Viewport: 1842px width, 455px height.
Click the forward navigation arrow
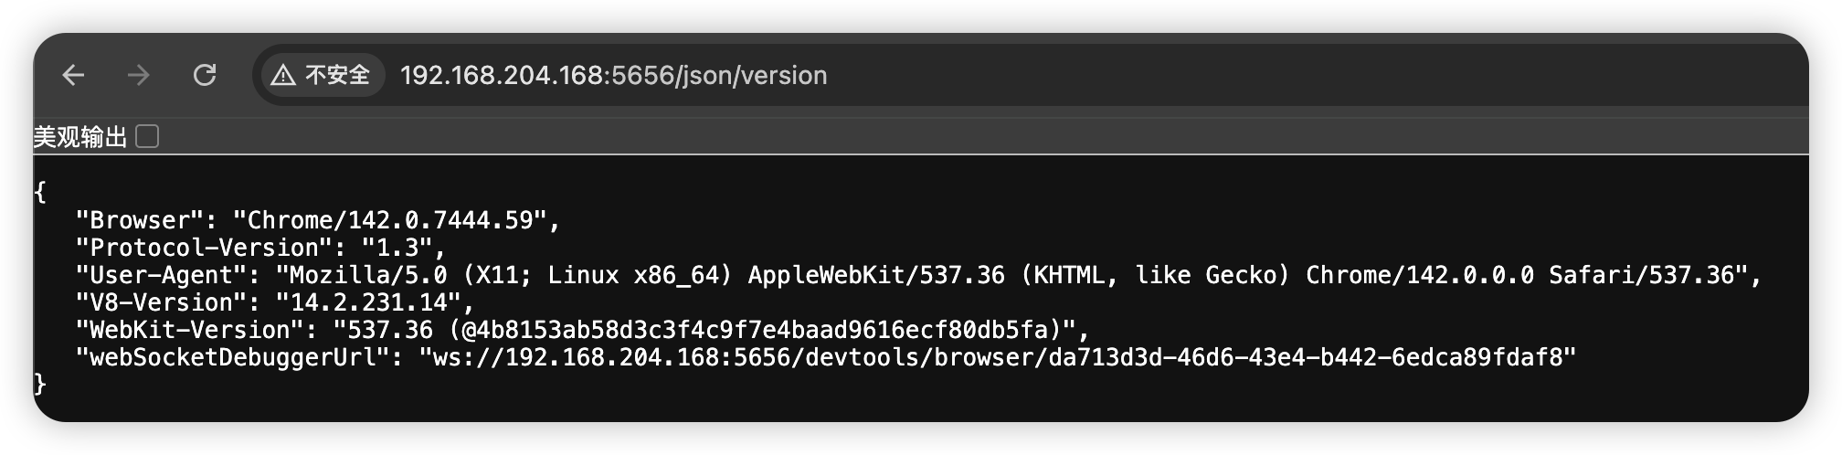[139, 75]
